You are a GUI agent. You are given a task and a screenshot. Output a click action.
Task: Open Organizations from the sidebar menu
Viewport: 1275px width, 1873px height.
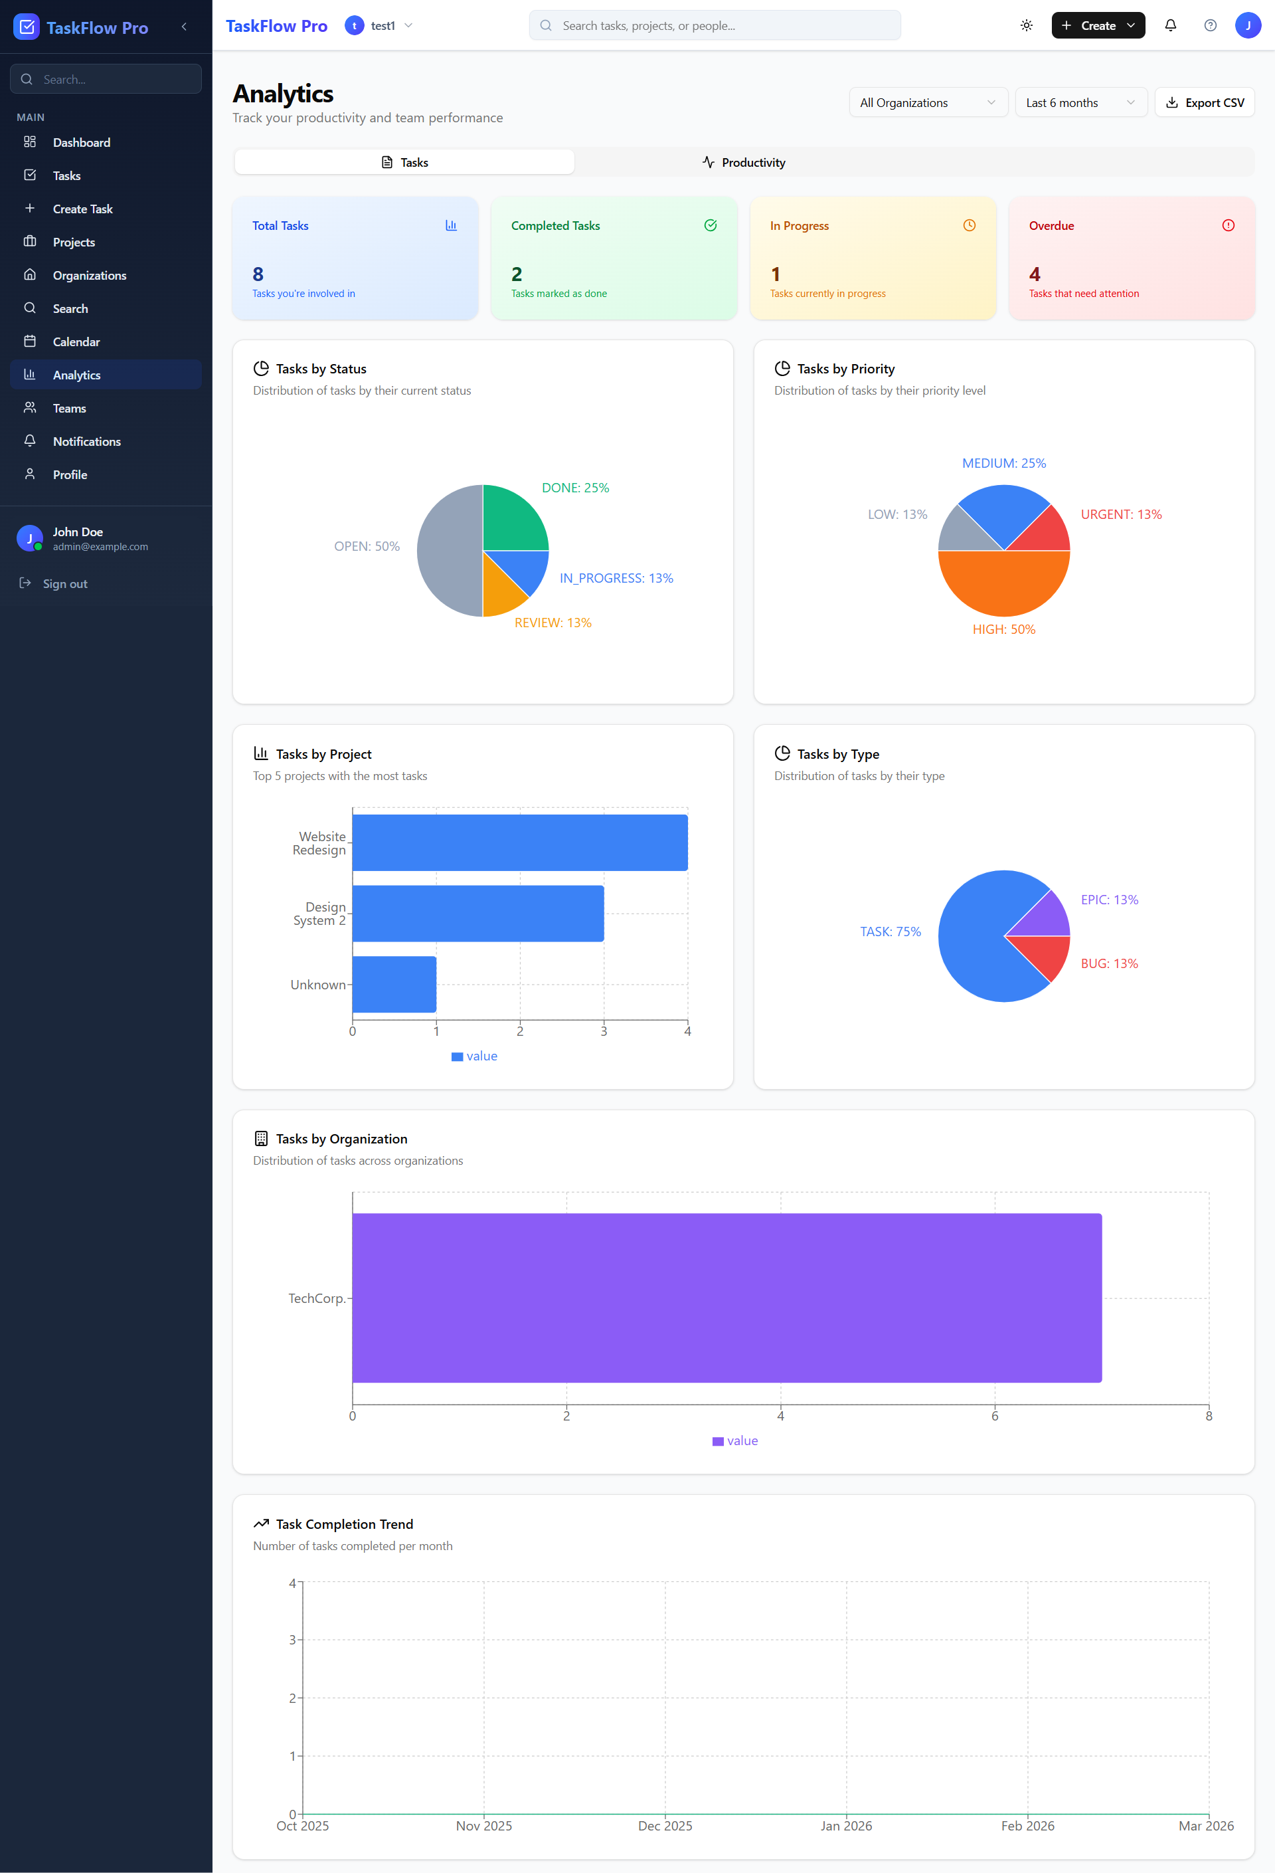click(106, 275)
